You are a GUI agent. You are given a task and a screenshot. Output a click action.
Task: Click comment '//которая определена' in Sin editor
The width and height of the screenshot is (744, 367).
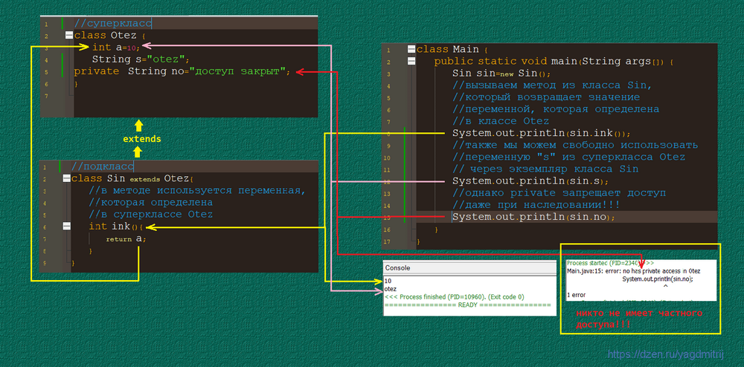pyautogui.click(x=150, y=202)
